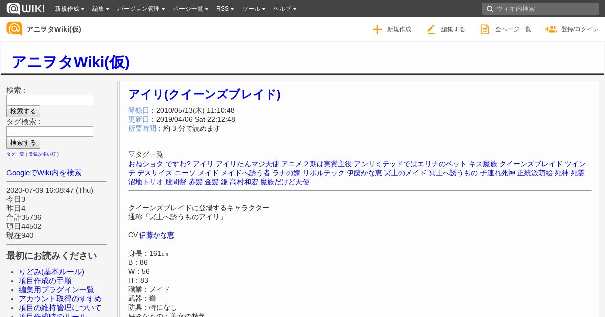Open アカウント取得のすすめ link

click(x=60, y=299)
